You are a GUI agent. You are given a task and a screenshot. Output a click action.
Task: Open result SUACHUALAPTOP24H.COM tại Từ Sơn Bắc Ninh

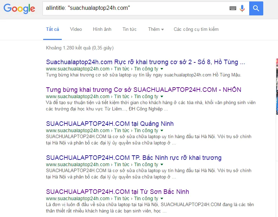coord(117,192)
